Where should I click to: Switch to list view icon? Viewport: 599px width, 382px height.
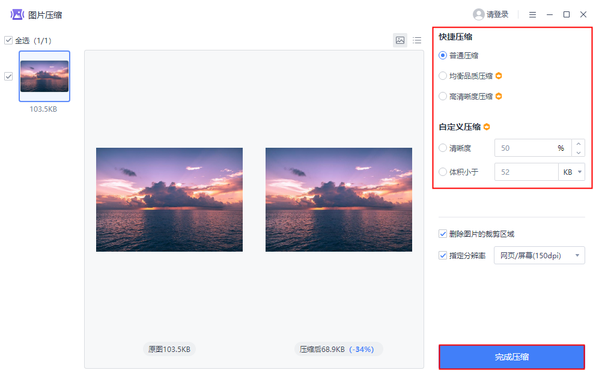(417, 40)
